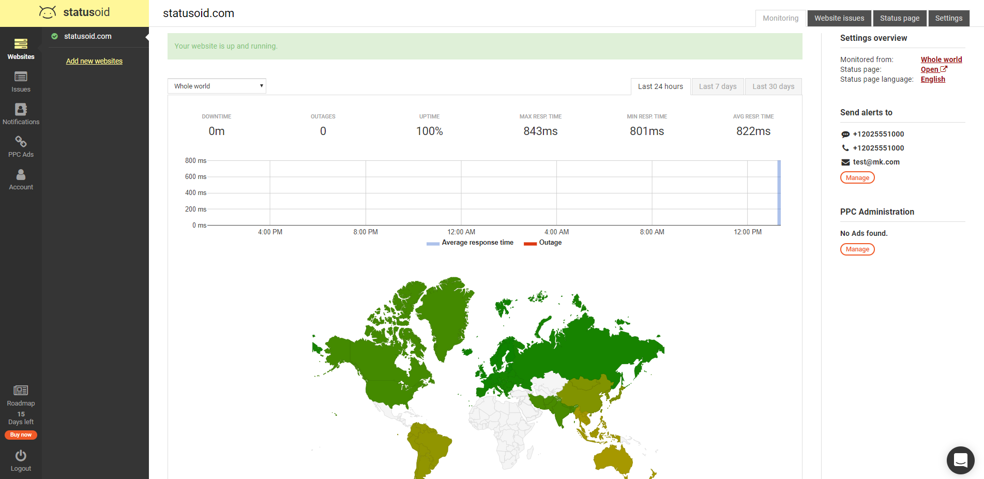
Task: Click Manage under Send alerts to
Action: click(x=857, y=178)
